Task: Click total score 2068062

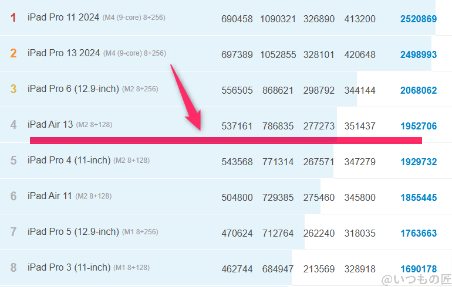Action: pyautogui.click(x=419, y=90)
